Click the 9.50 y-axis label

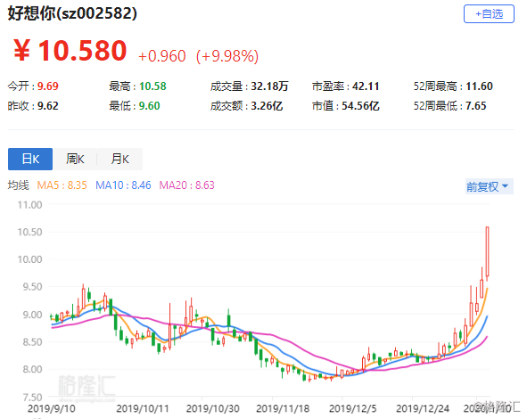click(x=32, y=287)
